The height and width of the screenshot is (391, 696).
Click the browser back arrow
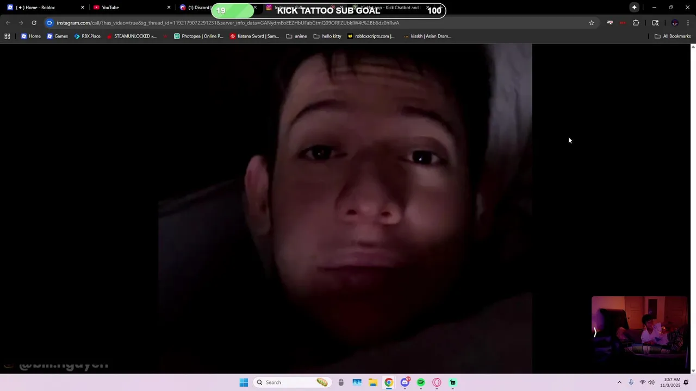(8, 23)
